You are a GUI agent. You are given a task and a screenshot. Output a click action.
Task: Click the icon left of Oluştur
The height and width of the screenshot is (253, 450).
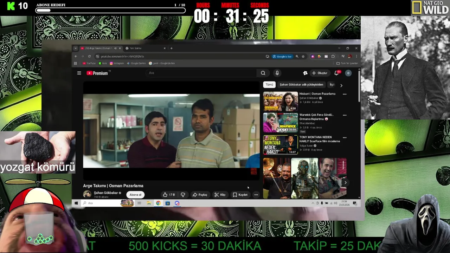[305, 73]
